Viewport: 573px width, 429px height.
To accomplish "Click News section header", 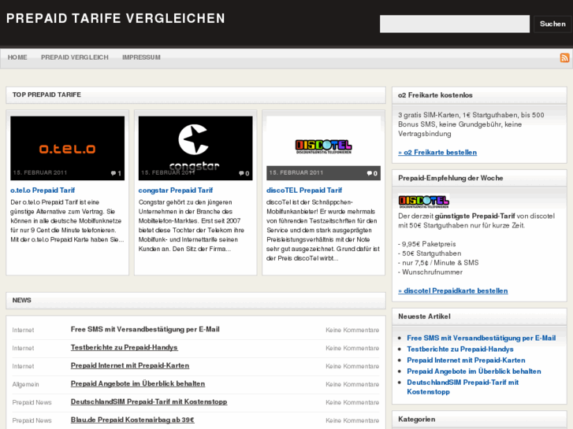I will pos(196,301).
